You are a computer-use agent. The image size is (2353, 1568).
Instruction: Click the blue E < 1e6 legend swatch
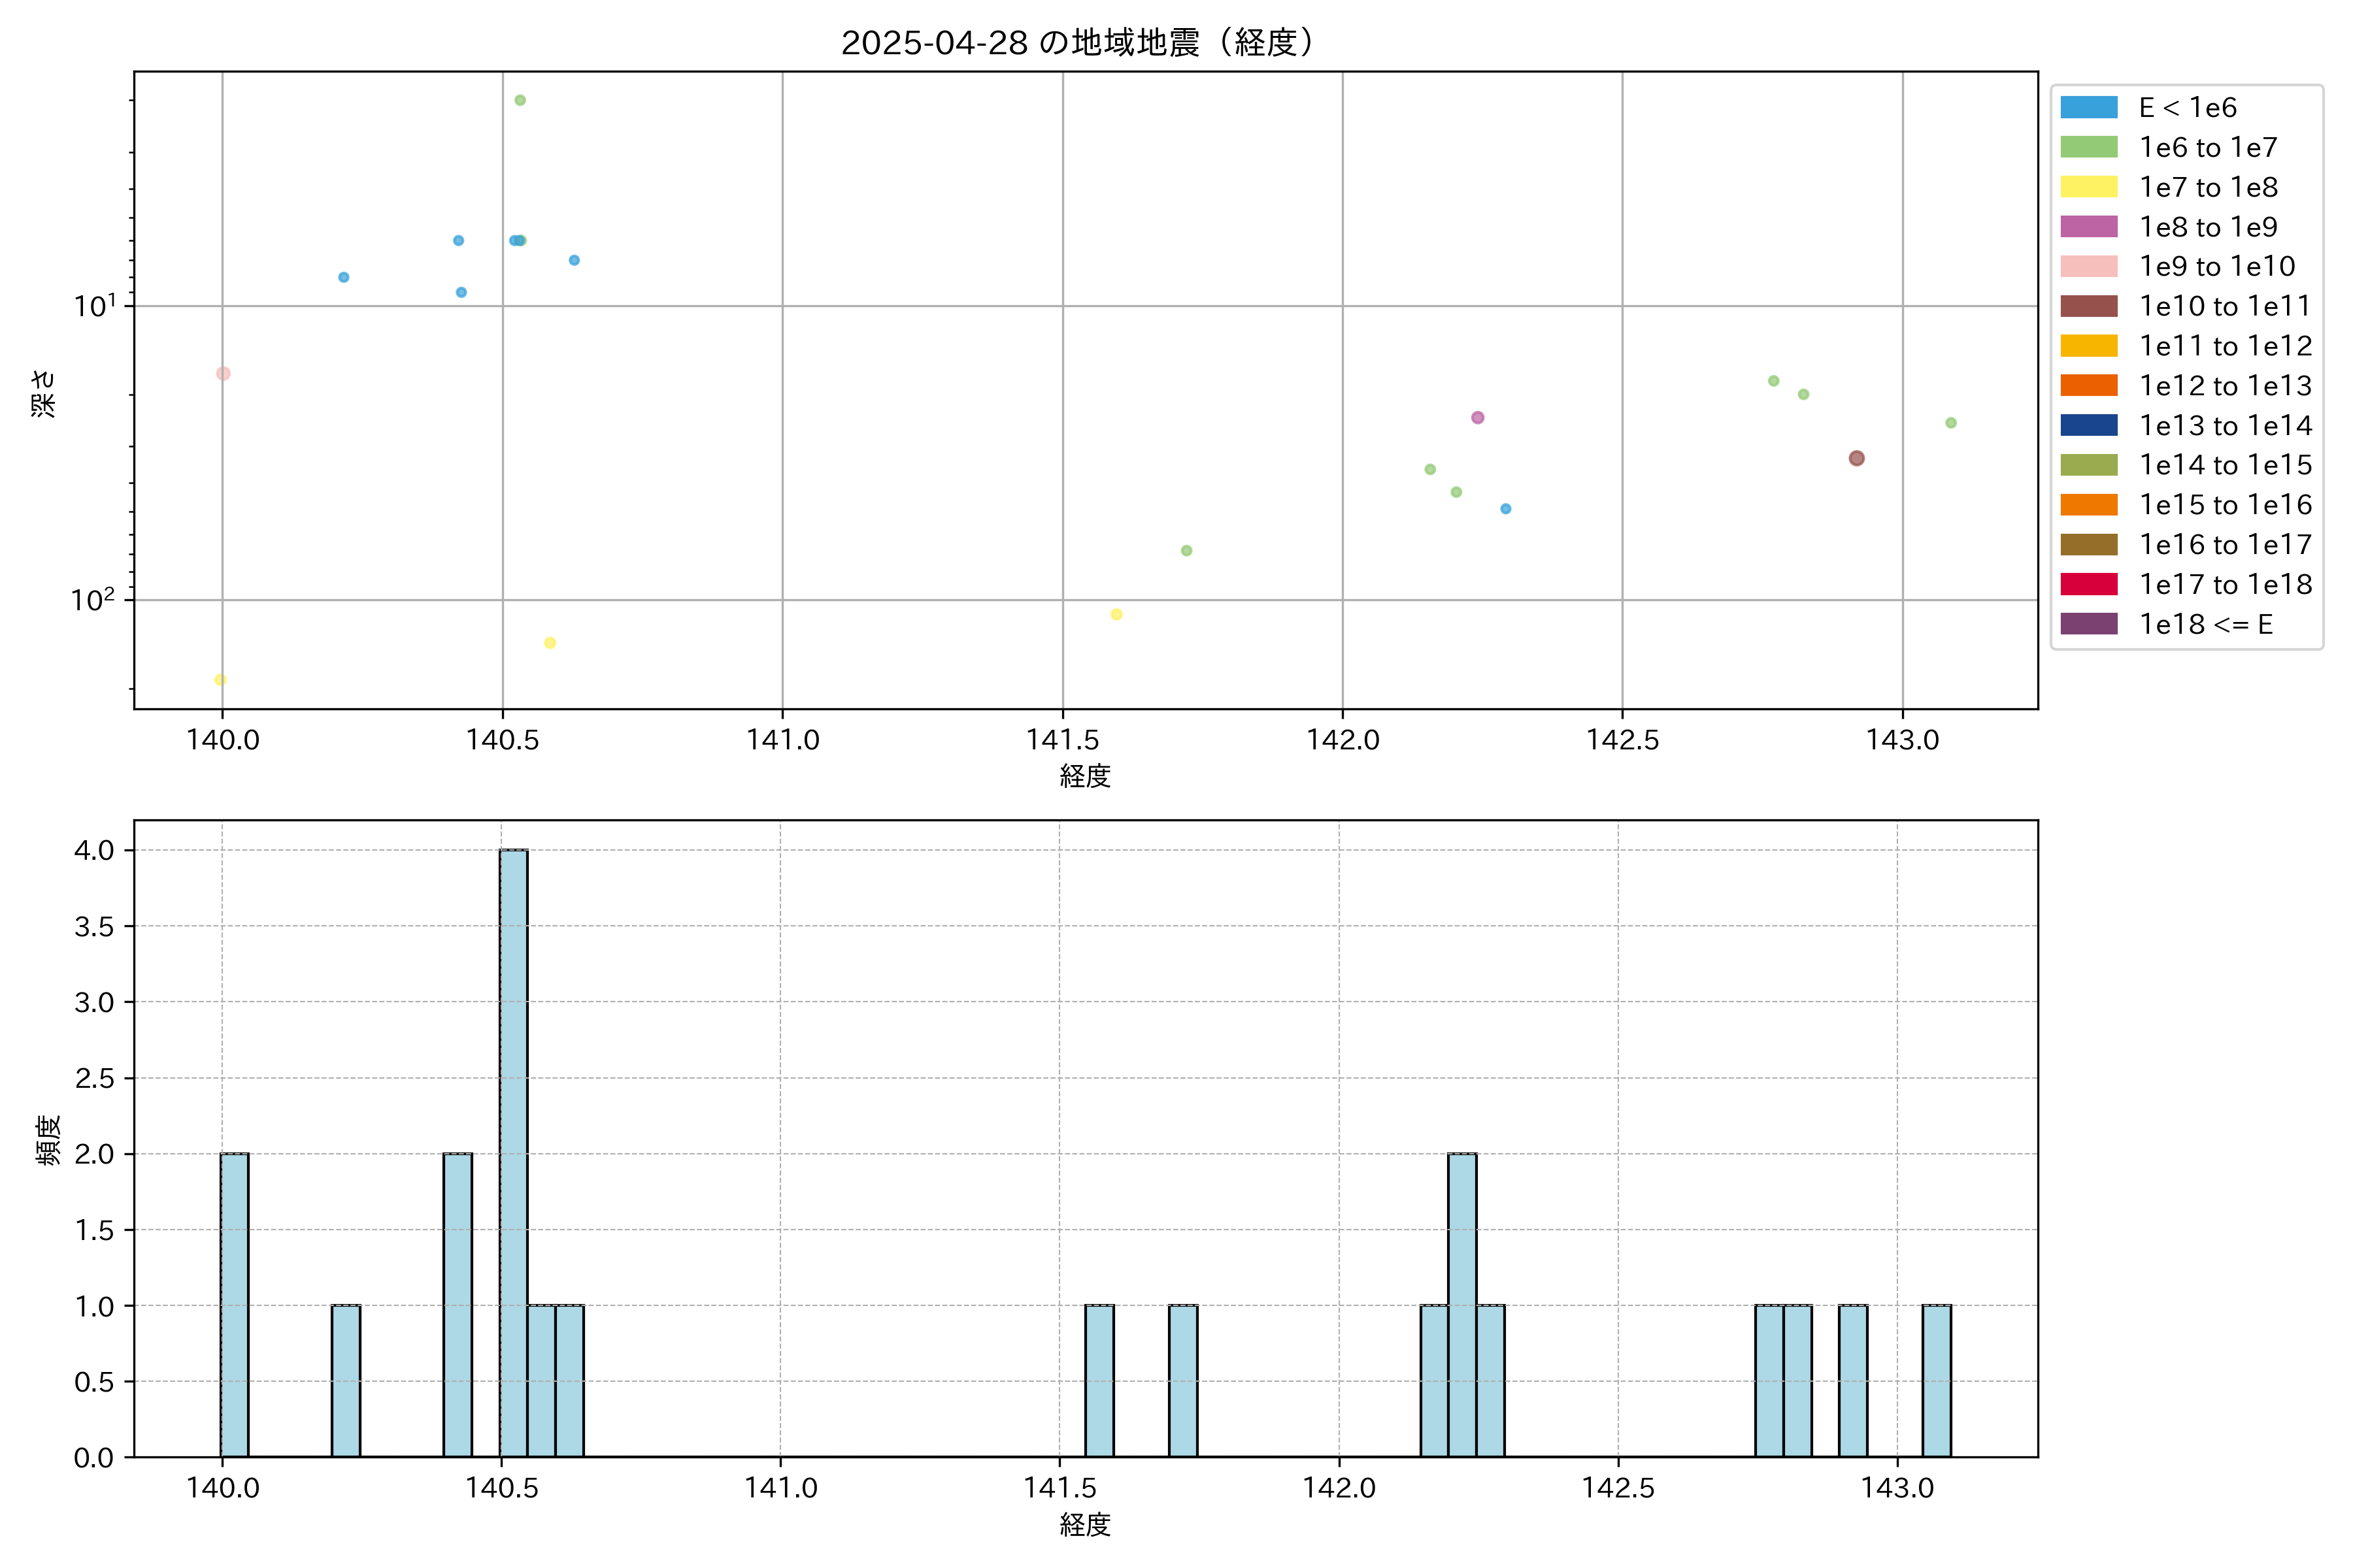2088,108
